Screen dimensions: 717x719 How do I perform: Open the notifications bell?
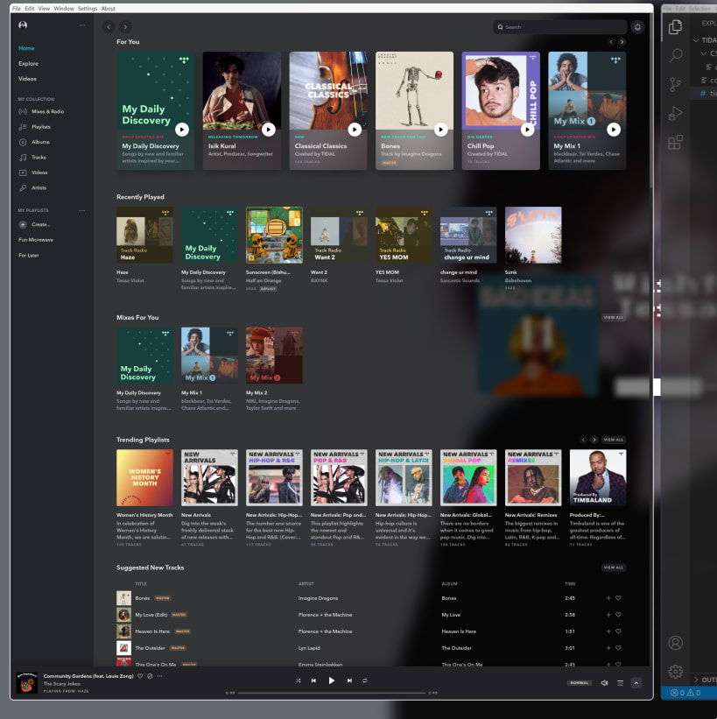click(x=637, y=27)
